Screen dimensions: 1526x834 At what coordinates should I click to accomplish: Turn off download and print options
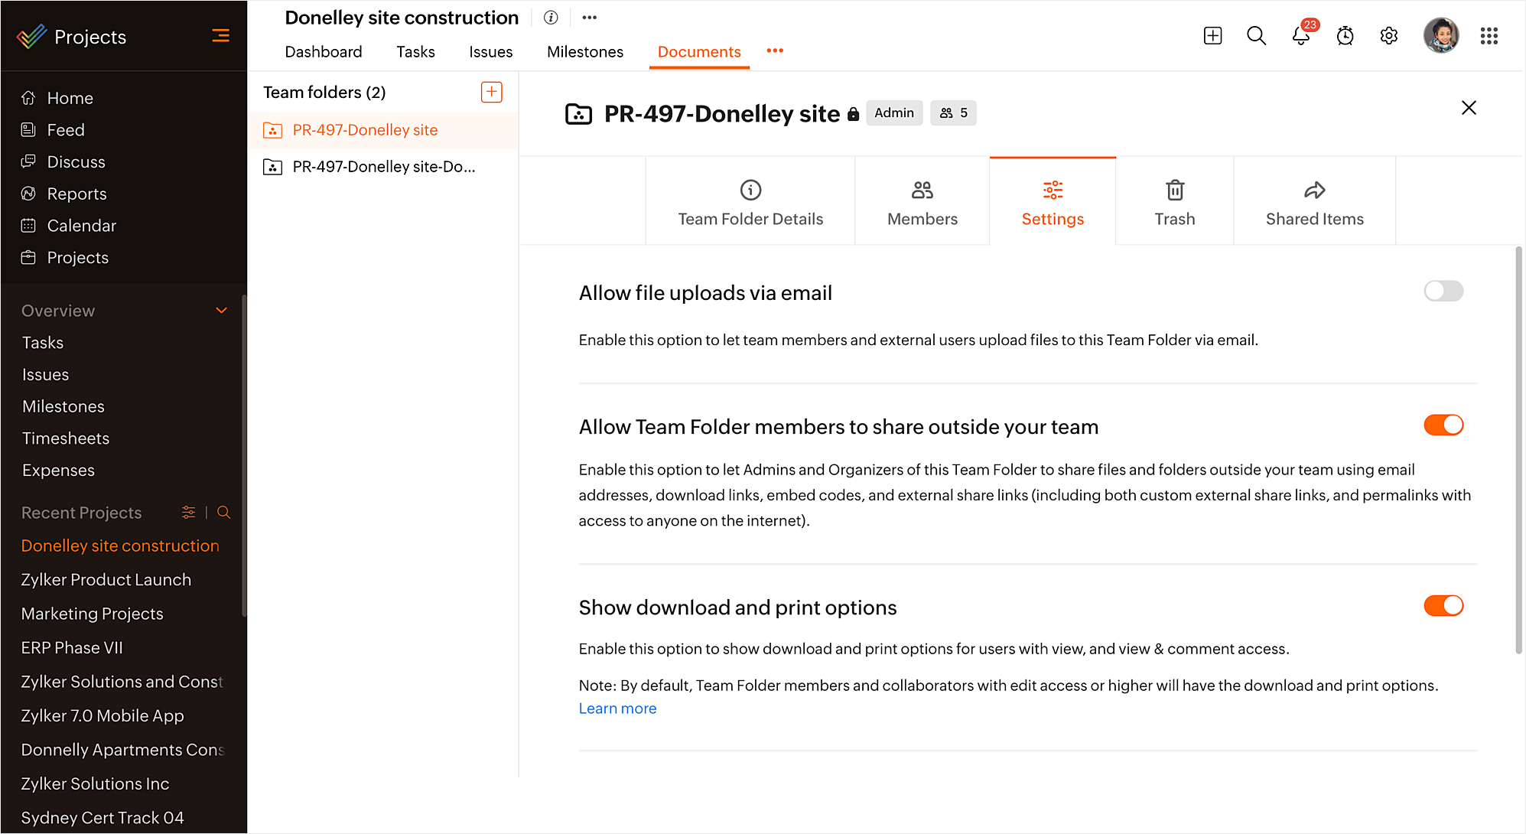tap(1443, 606)
